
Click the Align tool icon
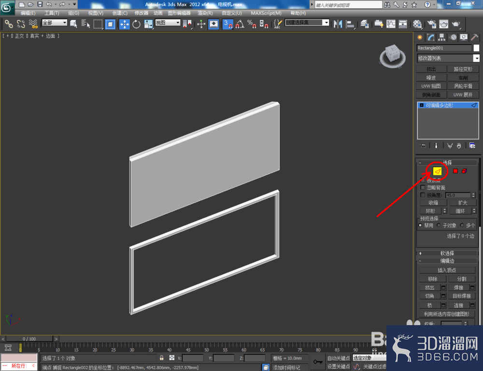(350, 24)
